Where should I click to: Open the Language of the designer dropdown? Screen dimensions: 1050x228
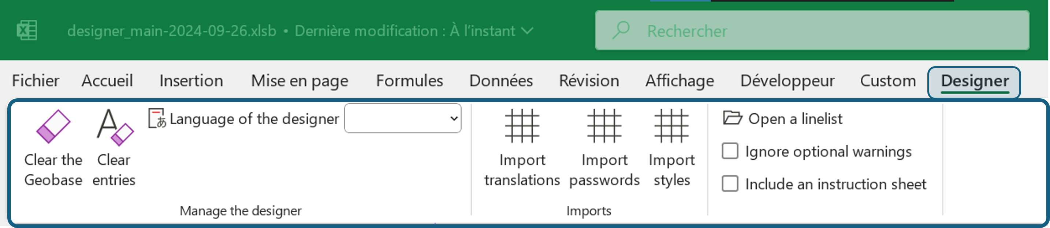(403, 118)
